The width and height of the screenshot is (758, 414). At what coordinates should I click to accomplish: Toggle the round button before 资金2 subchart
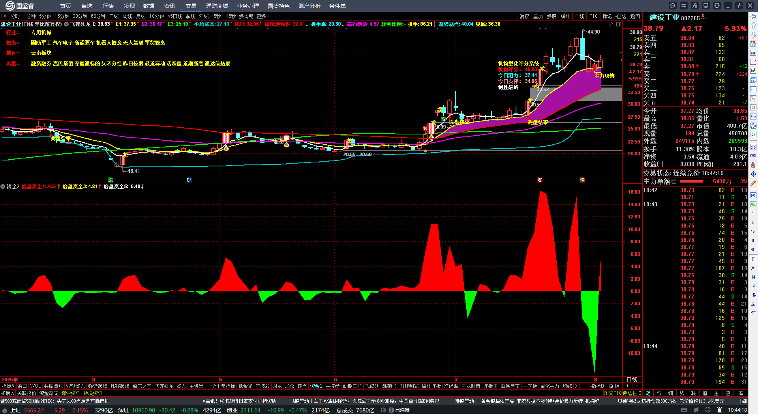coord(3,186)
